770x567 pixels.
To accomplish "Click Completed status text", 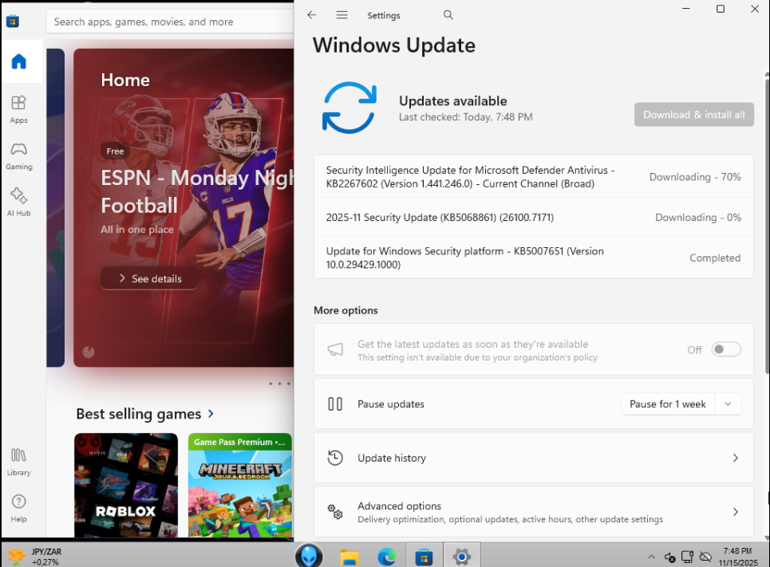I will click(x=714, y=258).
